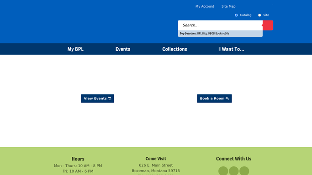
Task: Open the My Account link
Action: click(205, 6)
